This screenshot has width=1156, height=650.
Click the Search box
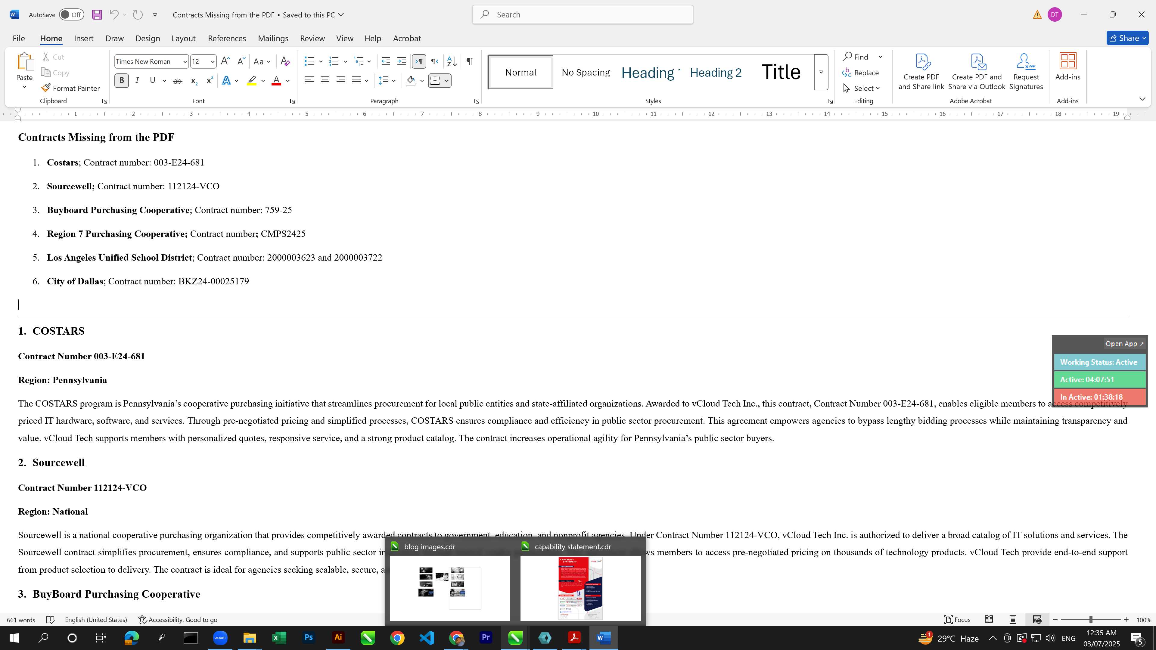583,15
